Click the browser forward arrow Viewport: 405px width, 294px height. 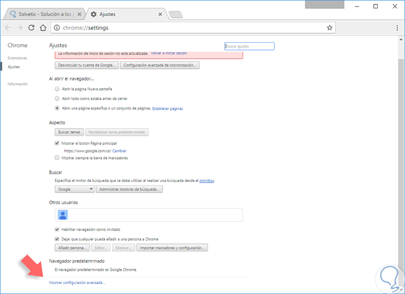[x=19, y=28]
